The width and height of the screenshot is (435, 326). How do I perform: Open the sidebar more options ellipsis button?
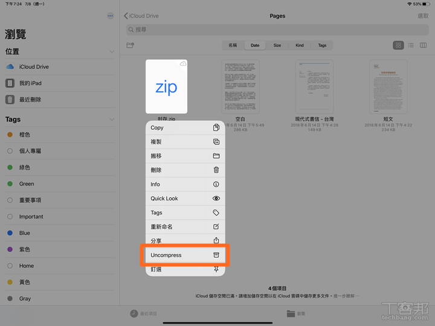tap(110, 16)
